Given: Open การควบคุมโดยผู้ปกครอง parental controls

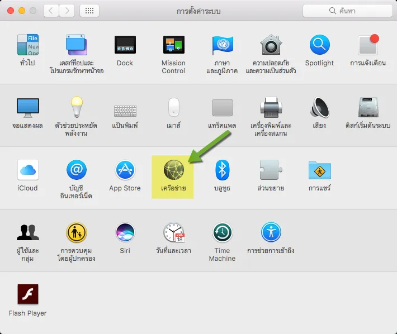Looking at the screenshot, I should (77, 232).
